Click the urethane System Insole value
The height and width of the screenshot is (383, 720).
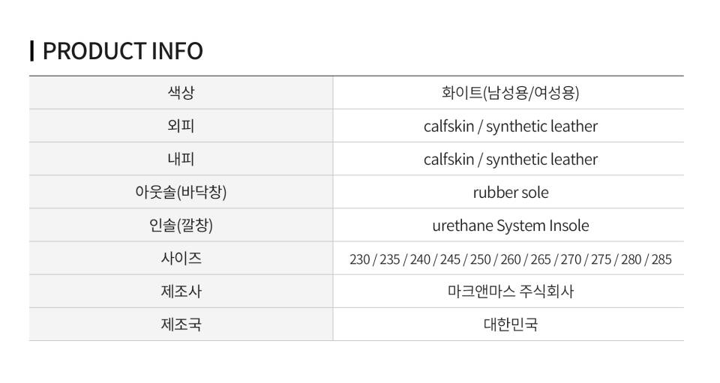pyautogui.click(x=510, y=226)
